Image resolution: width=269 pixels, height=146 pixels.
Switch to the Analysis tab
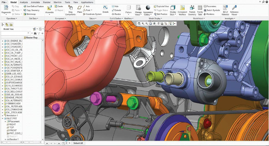click(24, 2)
